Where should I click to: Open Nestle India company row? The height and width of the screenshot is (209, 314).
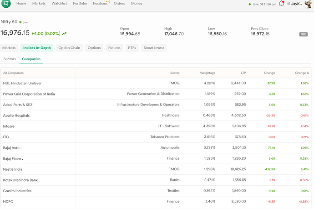pos(156,169)
